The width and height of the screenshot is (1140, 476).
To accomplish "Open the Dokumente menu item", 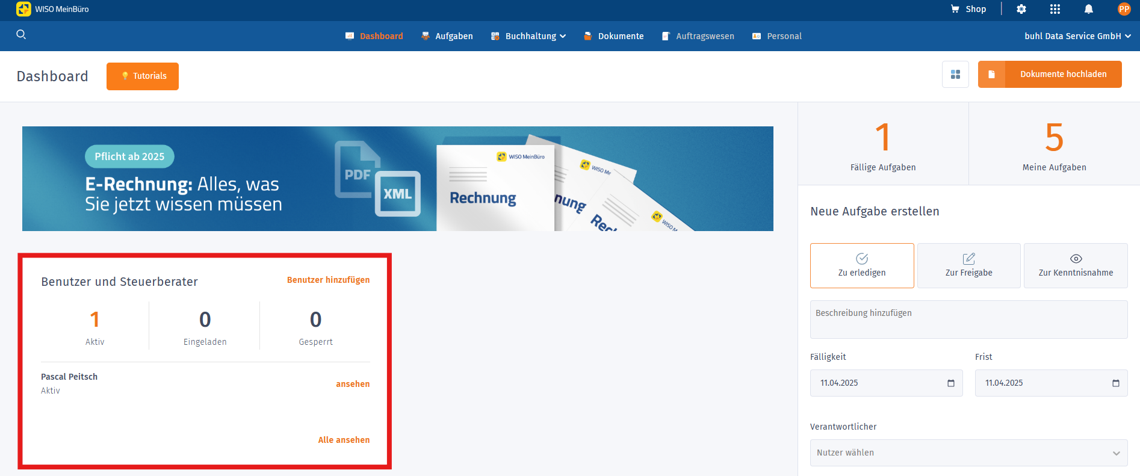I will click(614, 36).
